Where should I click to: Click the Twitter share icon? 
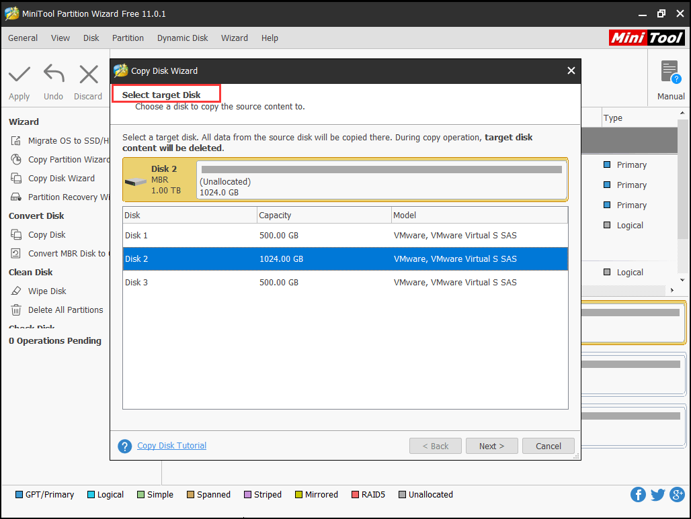[657, 495]
